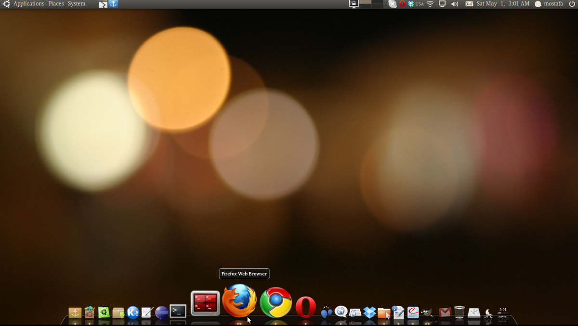Click the anchor icon in the dock

(75, 313)
